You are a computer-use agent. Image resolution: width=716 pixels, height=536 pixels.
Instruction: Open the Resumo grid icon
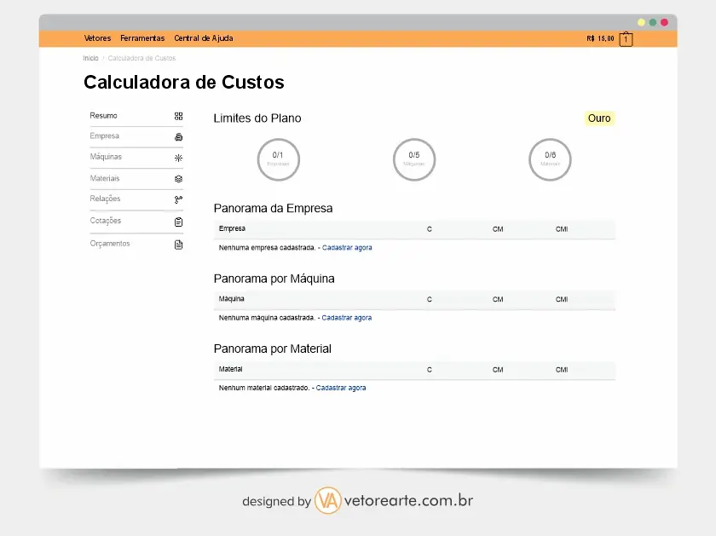click(178, 117)
